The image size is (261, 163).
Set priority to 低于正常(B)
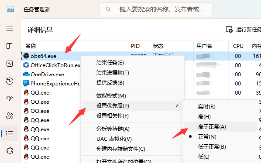pos(220,147)
